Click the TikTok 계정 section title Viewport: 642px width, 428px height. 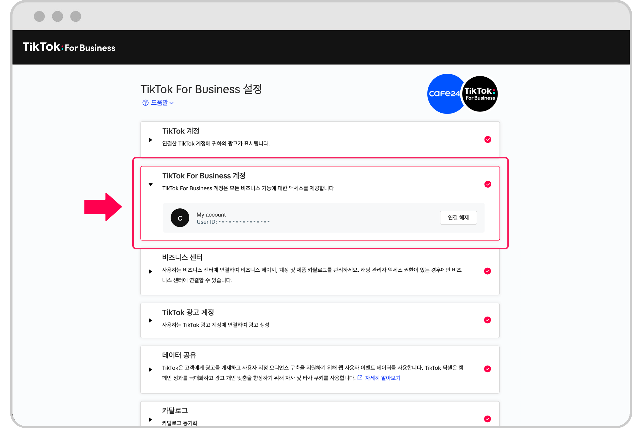tap(181, 131)
